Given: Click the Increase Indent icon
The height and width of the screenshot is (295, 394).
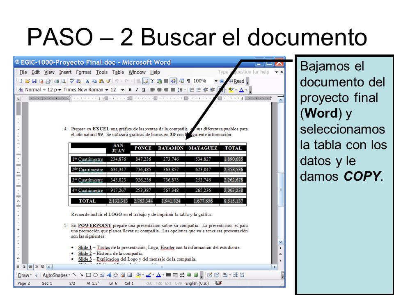Looking at the screenshot, I should click(212, 90).
